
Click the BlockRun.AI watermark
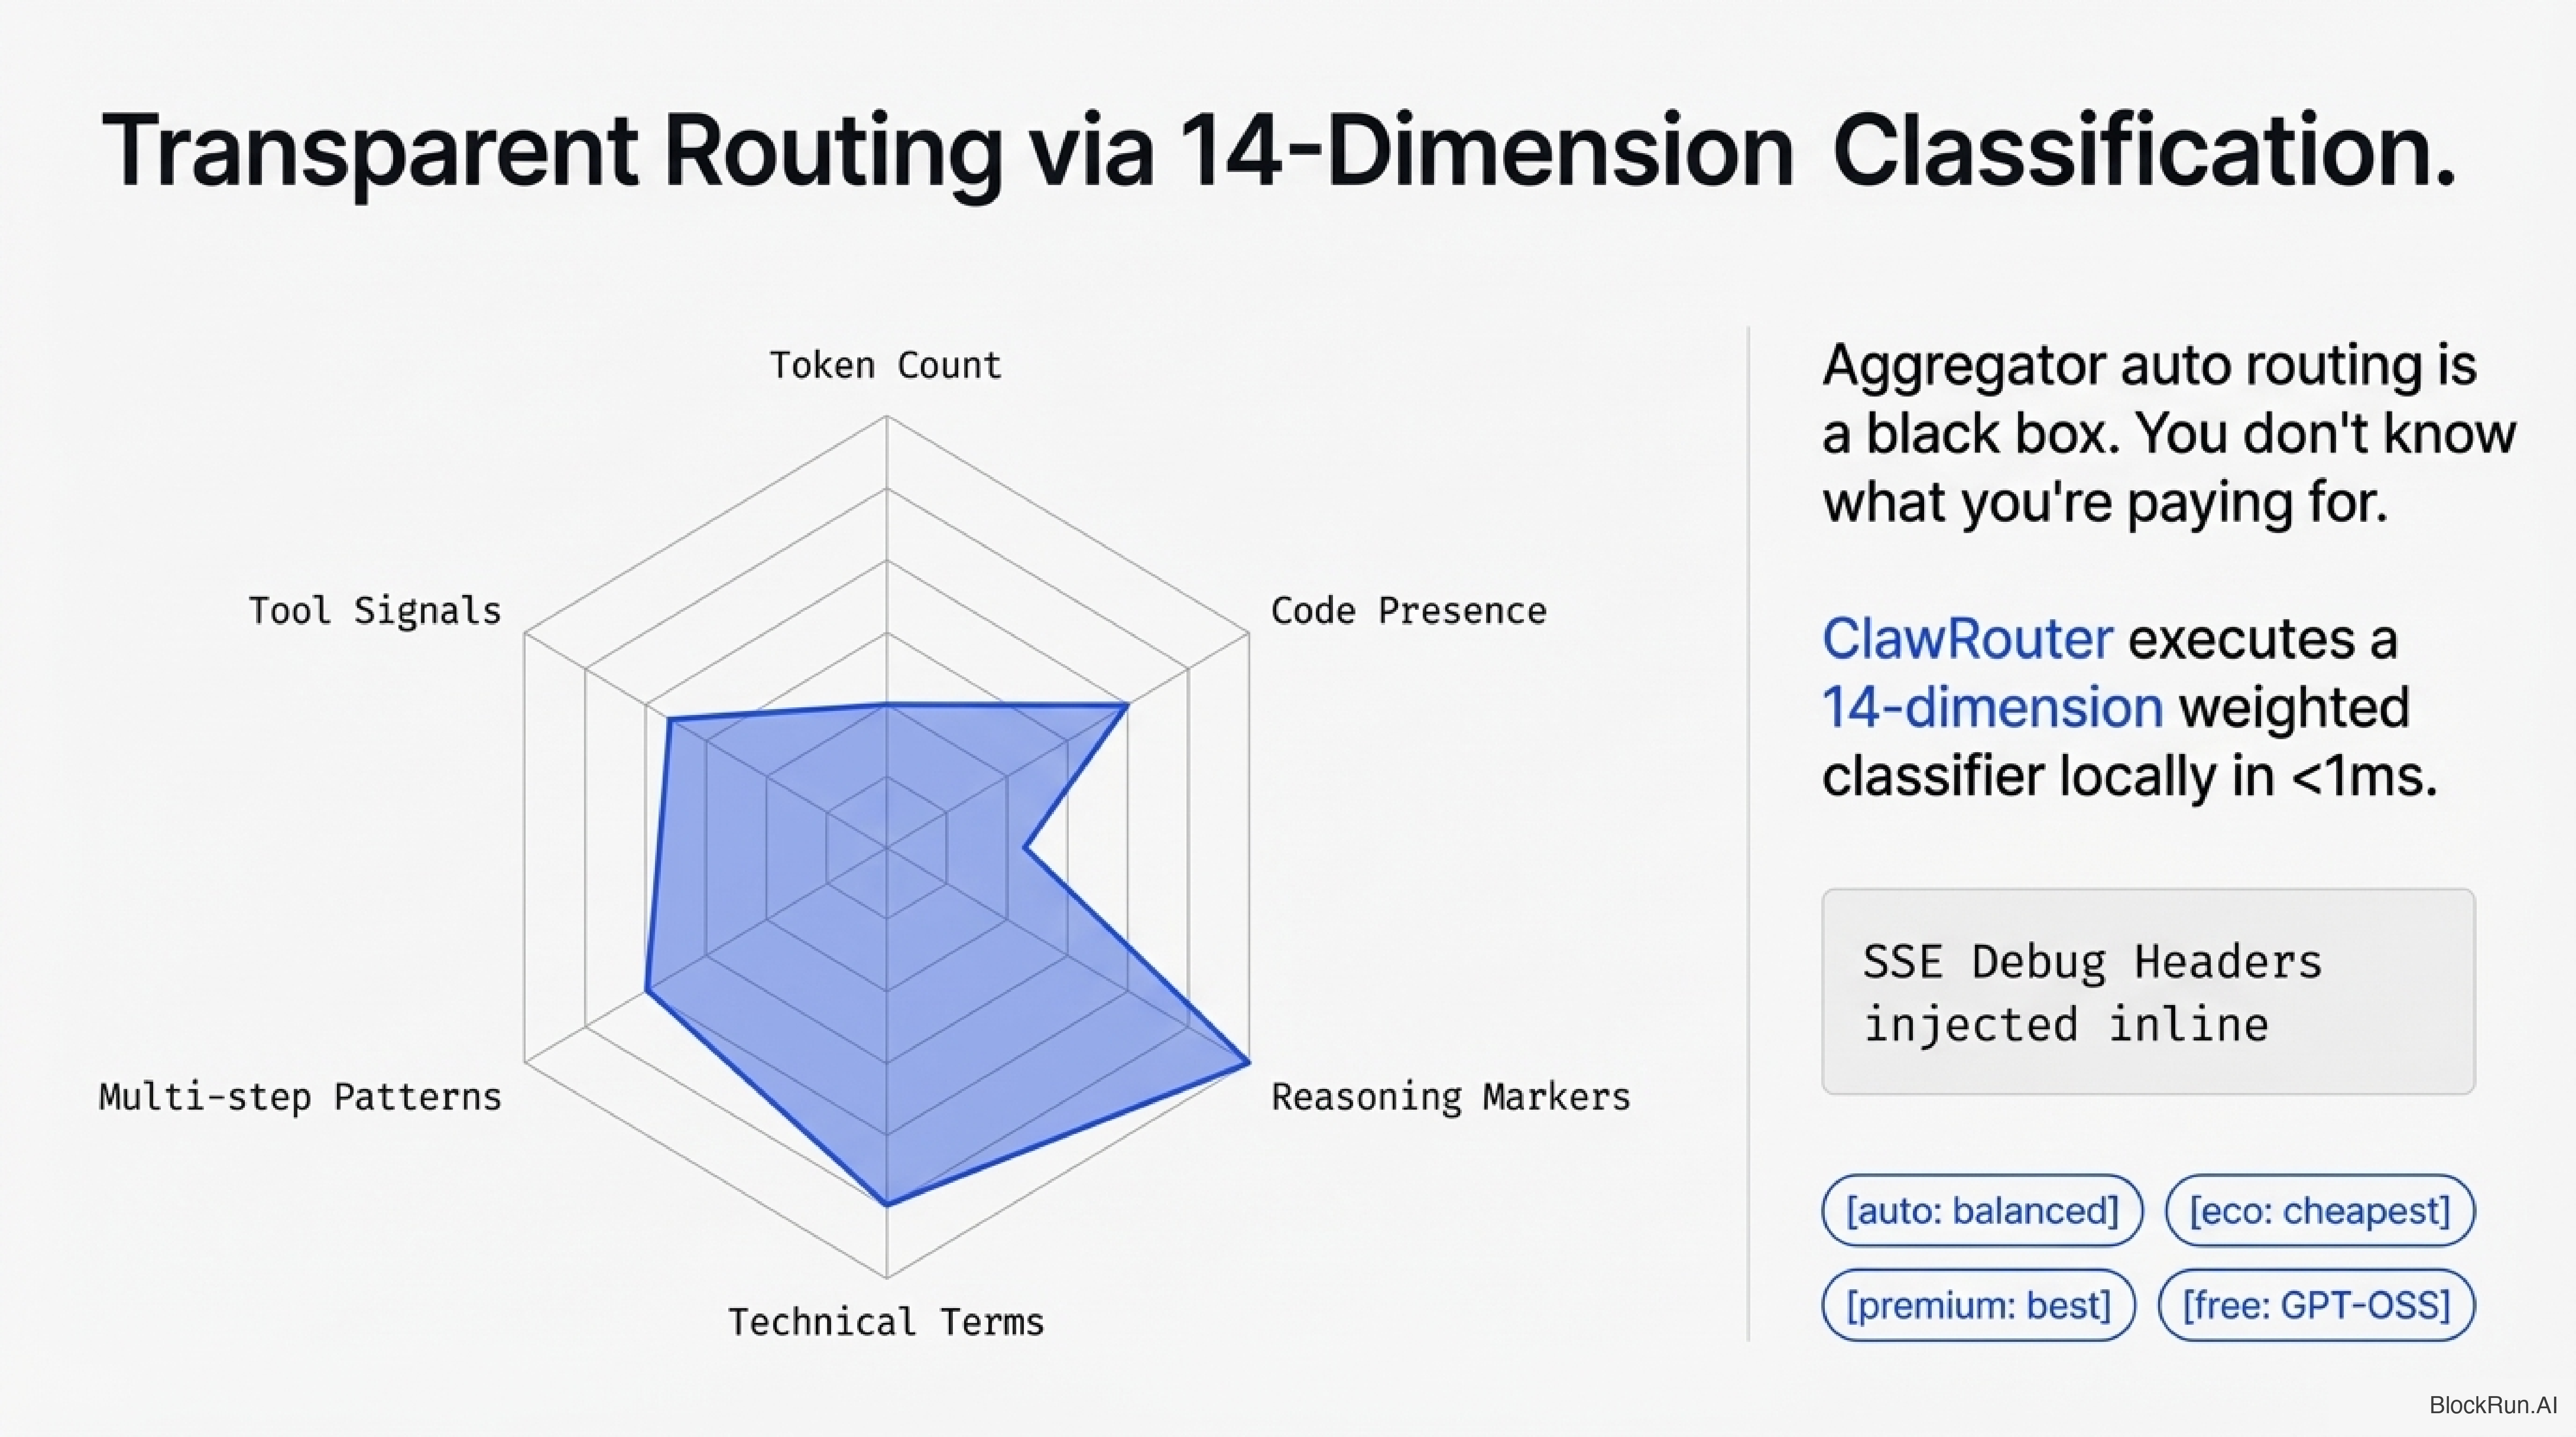pos(2492,1404)
